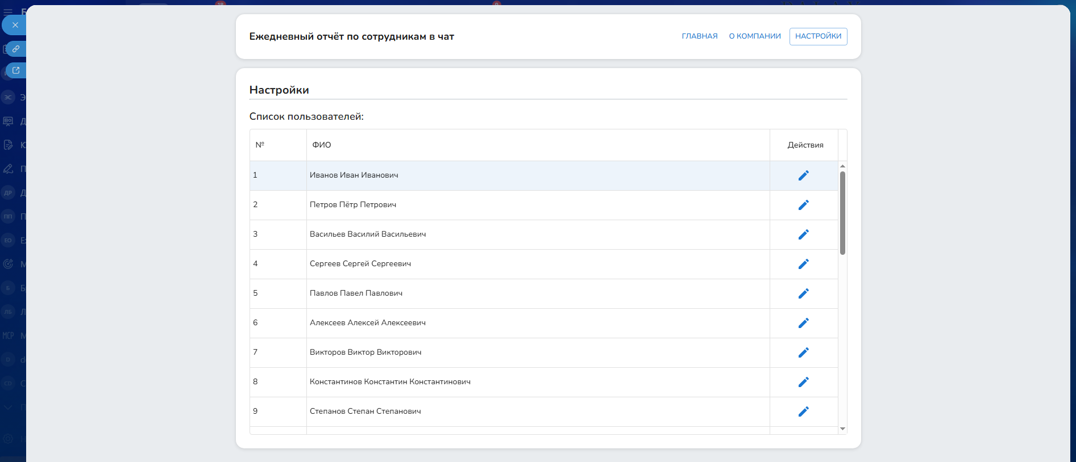1076x462 pixels.
Task: Copy link using the chain icon button
Action: pos(16,49)
